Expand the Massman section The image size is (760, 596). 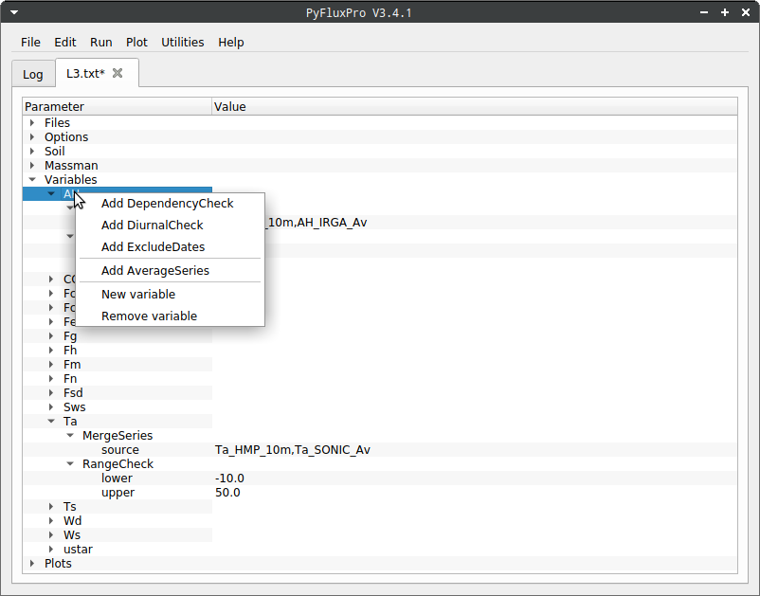click(x=32, y=165)
